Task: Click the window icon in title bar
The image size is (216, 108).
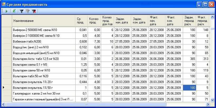Action: point(3,4)
